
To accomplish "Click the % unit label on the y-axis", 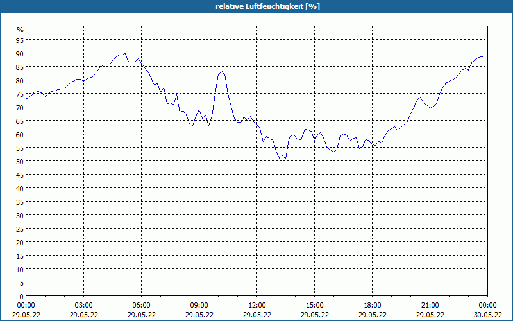I will pos(21,30).
